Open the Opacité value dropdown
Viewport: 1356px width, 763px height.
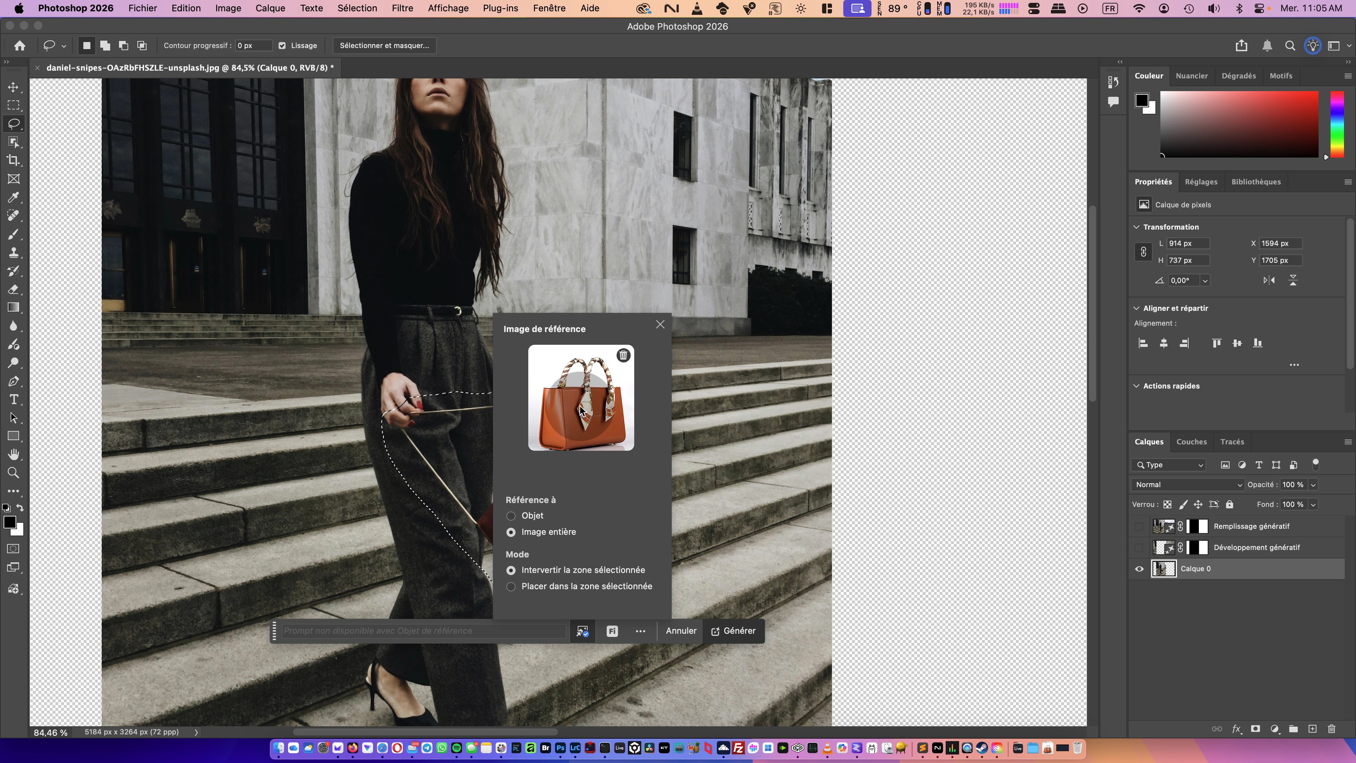pos(1313,485)
